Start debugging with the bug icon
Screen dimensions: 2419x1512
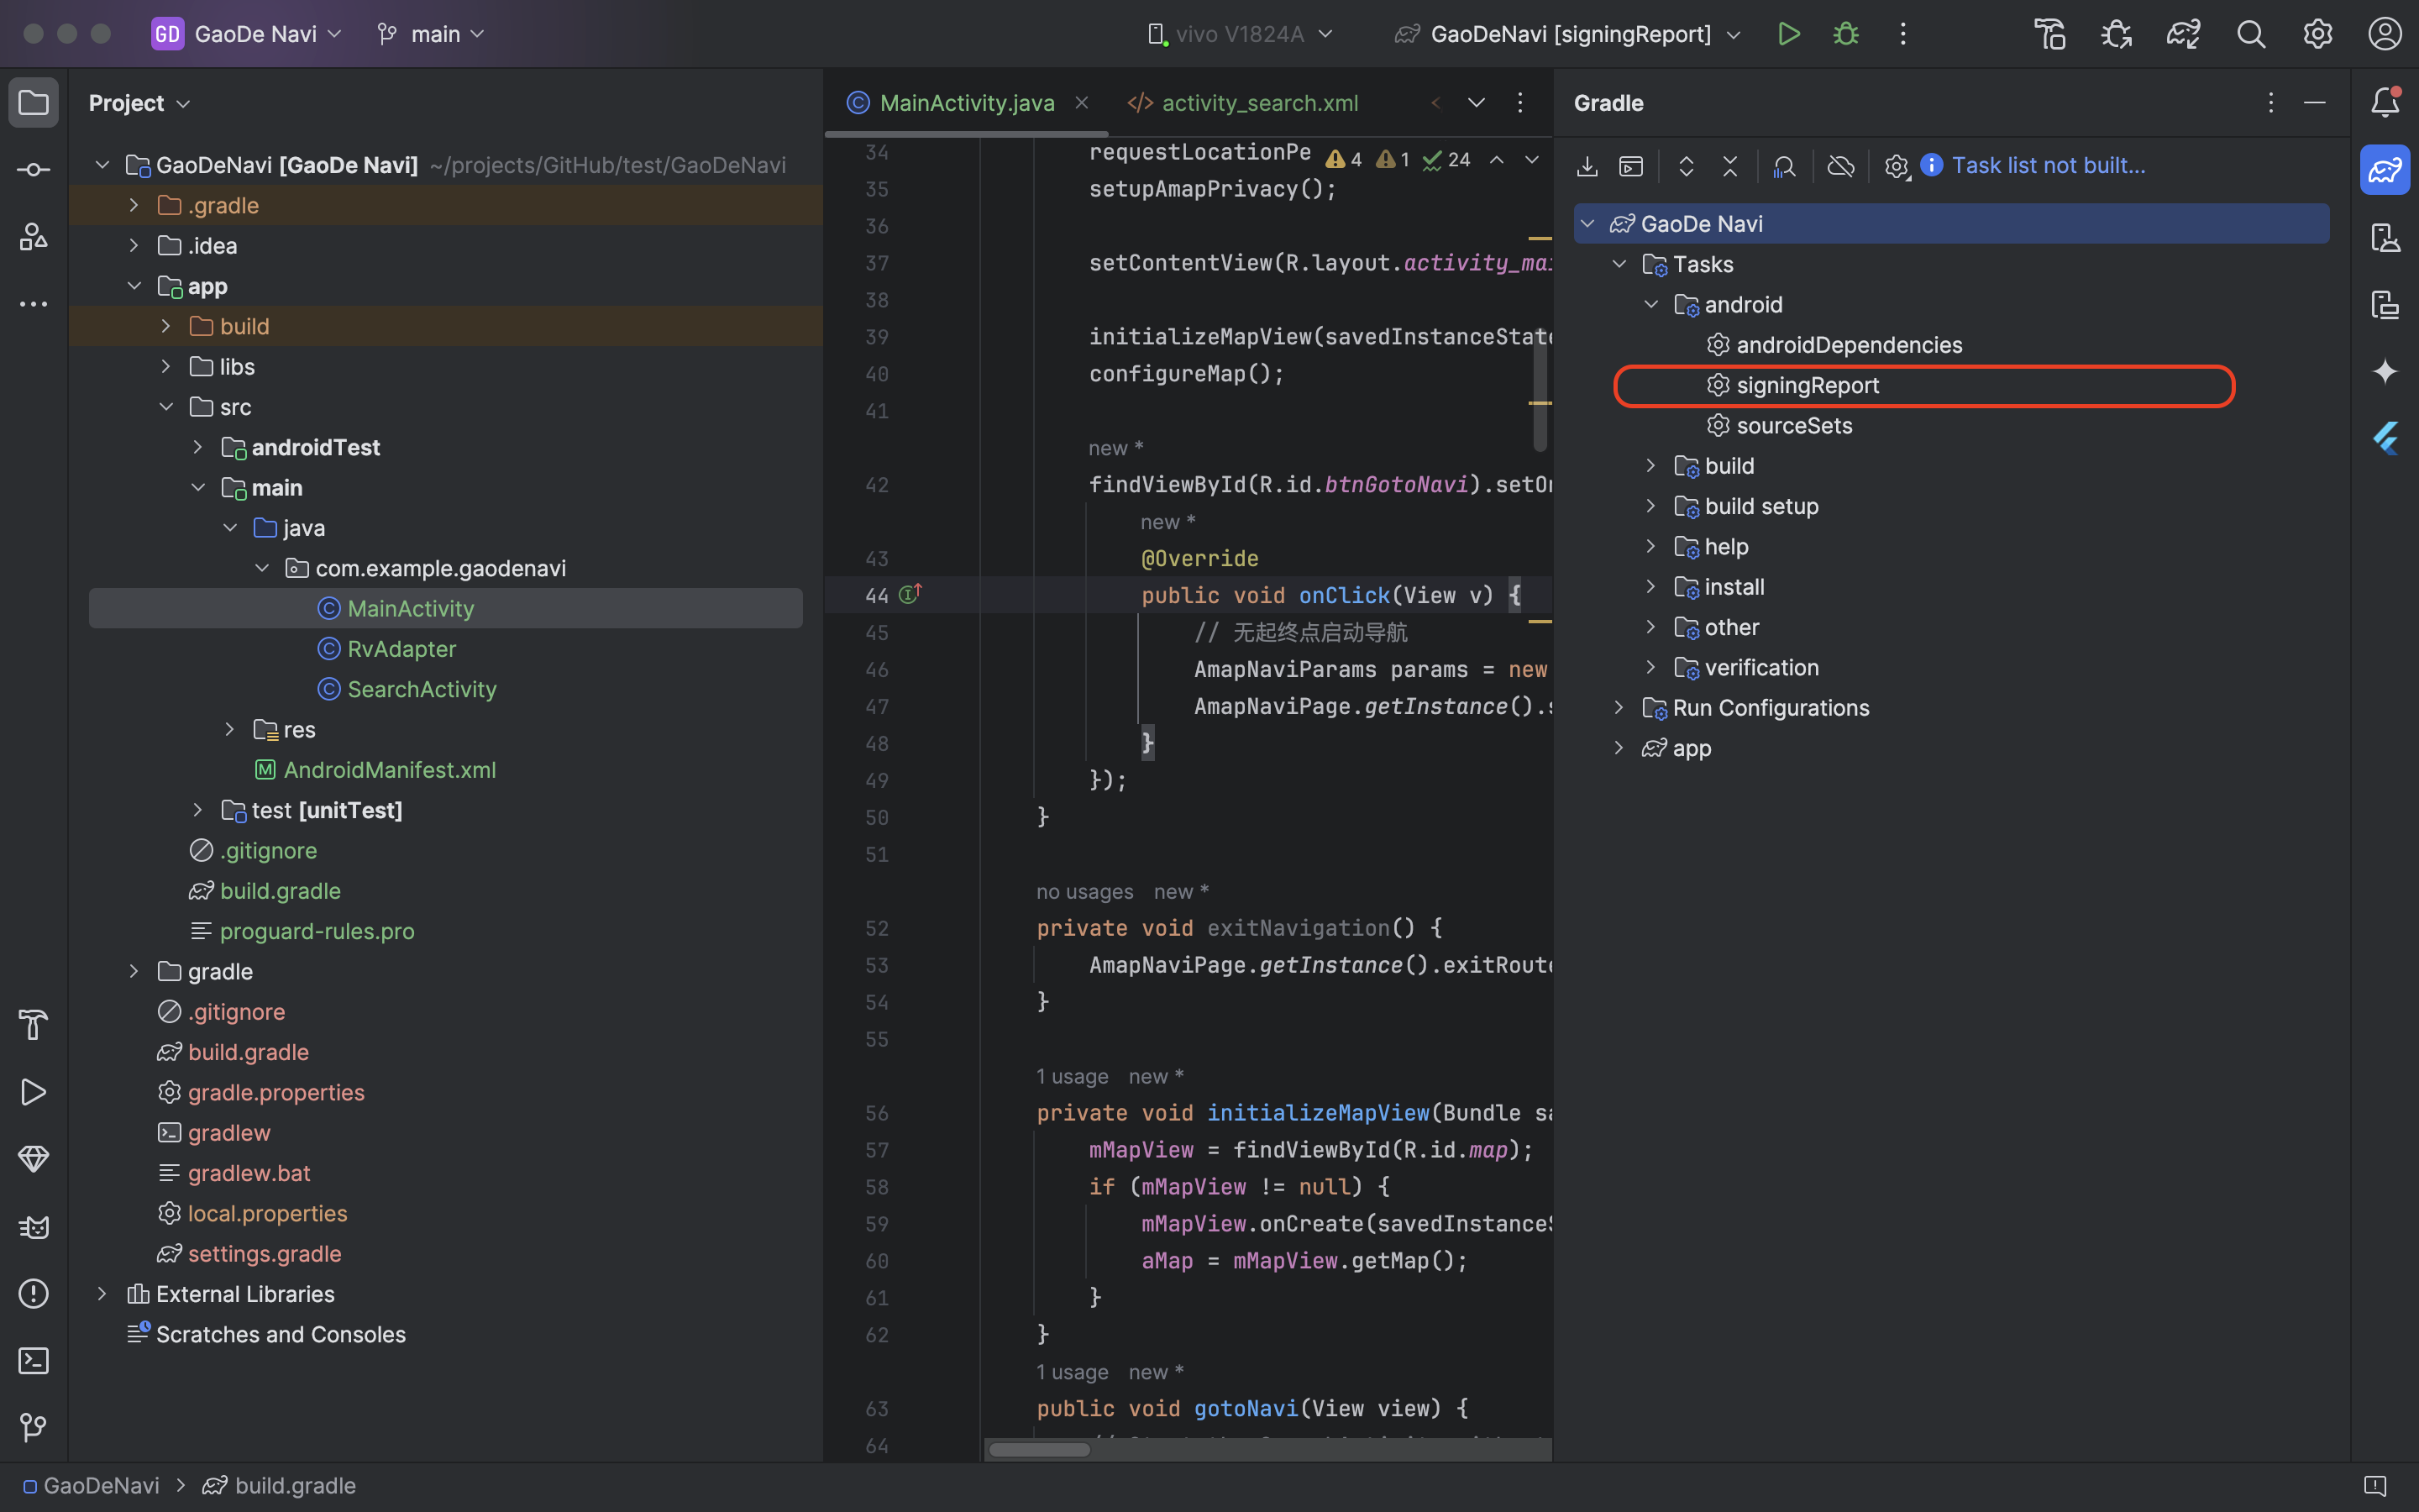1846,34
